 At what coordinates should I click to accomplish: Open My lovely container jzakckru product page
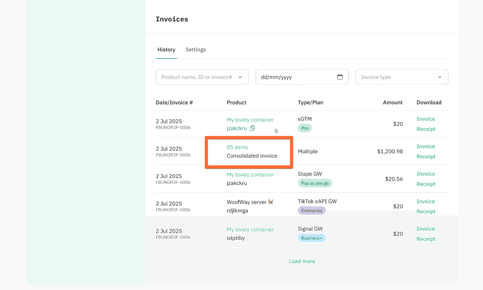click(x=250, y=120)
